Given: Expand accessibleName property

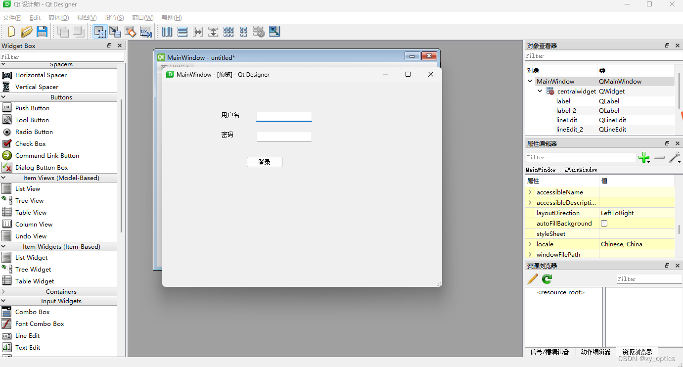Looking at the screenshot, I should click(x=530, y=192).
